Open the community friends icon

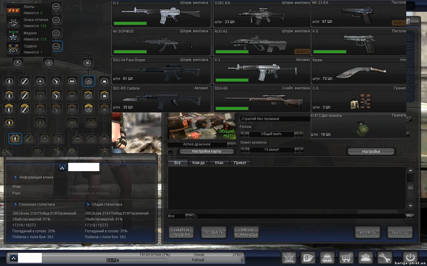(x=365, y=257)
